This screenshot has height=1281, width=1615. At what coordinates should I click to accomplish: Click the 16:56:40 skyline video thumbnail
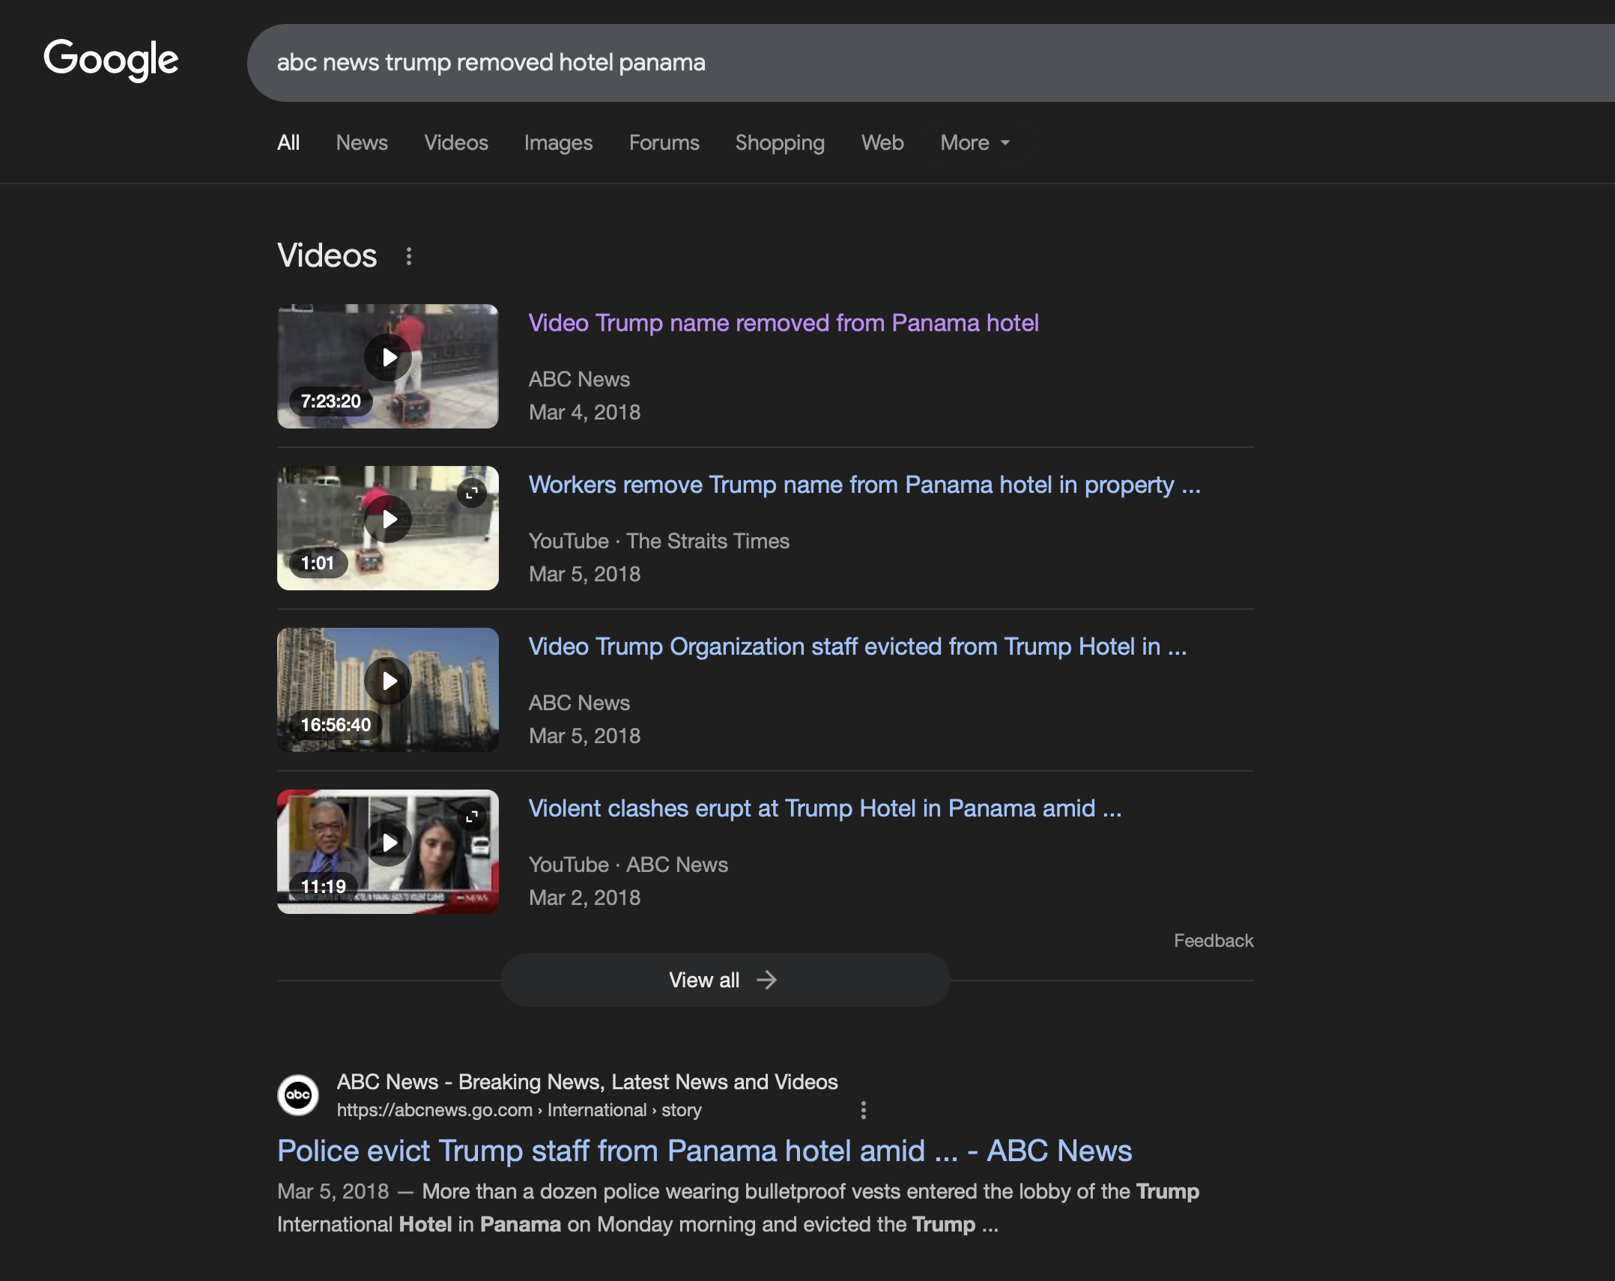tap(388, 690)
